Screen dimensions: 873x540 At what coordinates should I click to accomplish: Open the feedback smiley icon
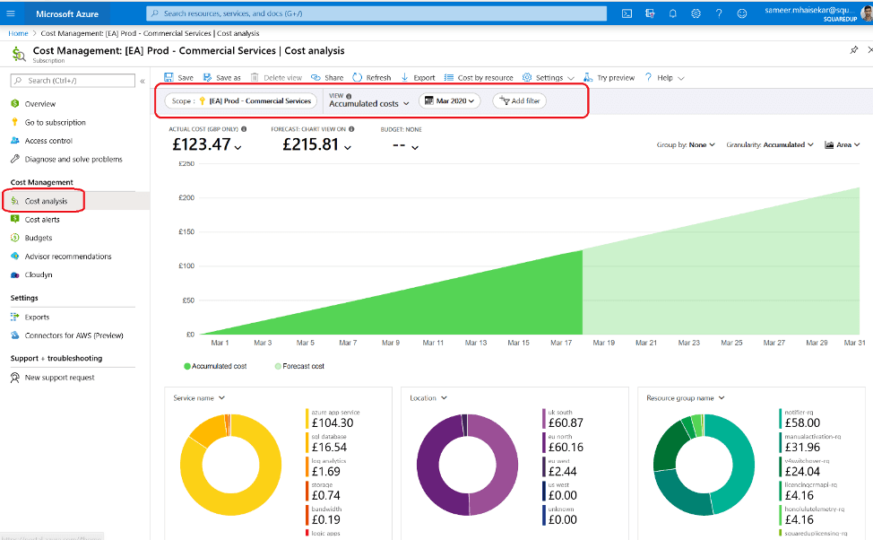click(741, 13)
